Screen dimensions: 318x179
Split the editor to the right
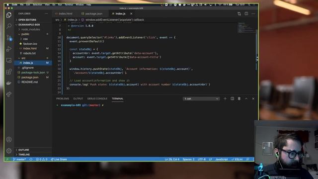[246, 13]
